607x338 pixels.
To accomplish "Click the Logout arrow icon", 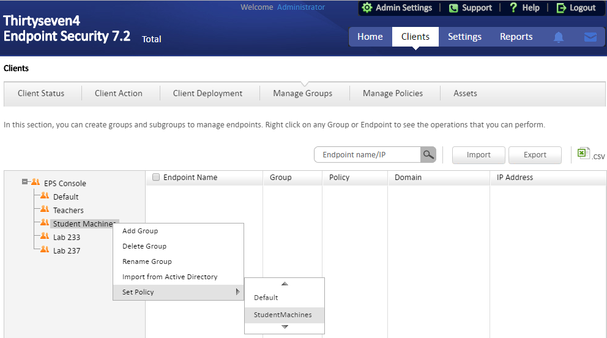I will (561, 8).
